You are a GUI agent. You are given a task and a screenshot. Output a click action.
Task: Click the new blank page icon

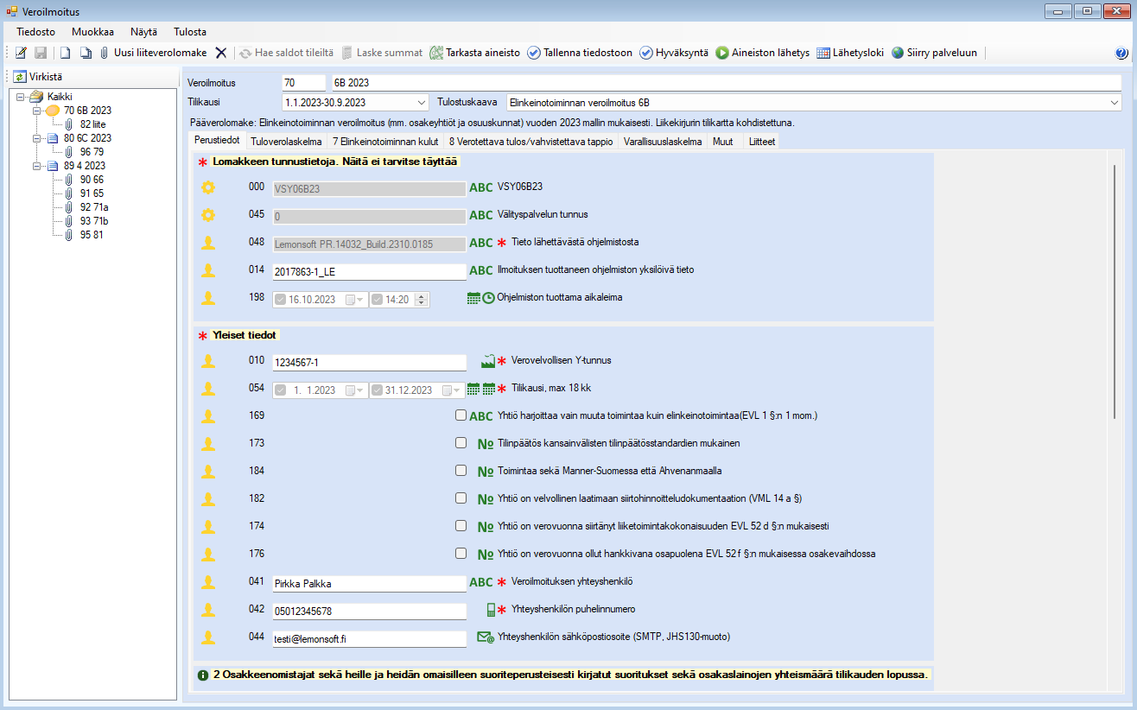65,53
